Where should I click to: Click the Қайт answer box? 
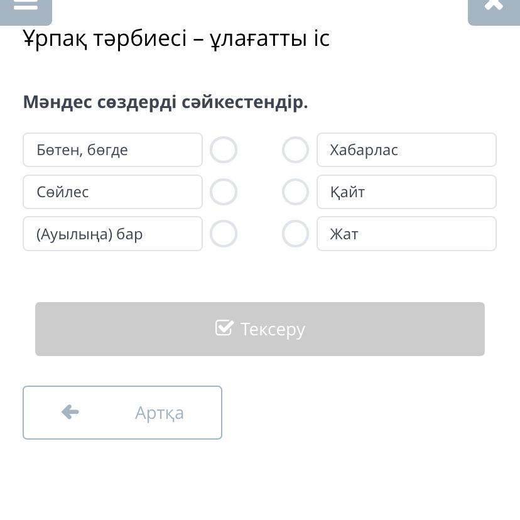pyautogui.click(x=406, y=192)
